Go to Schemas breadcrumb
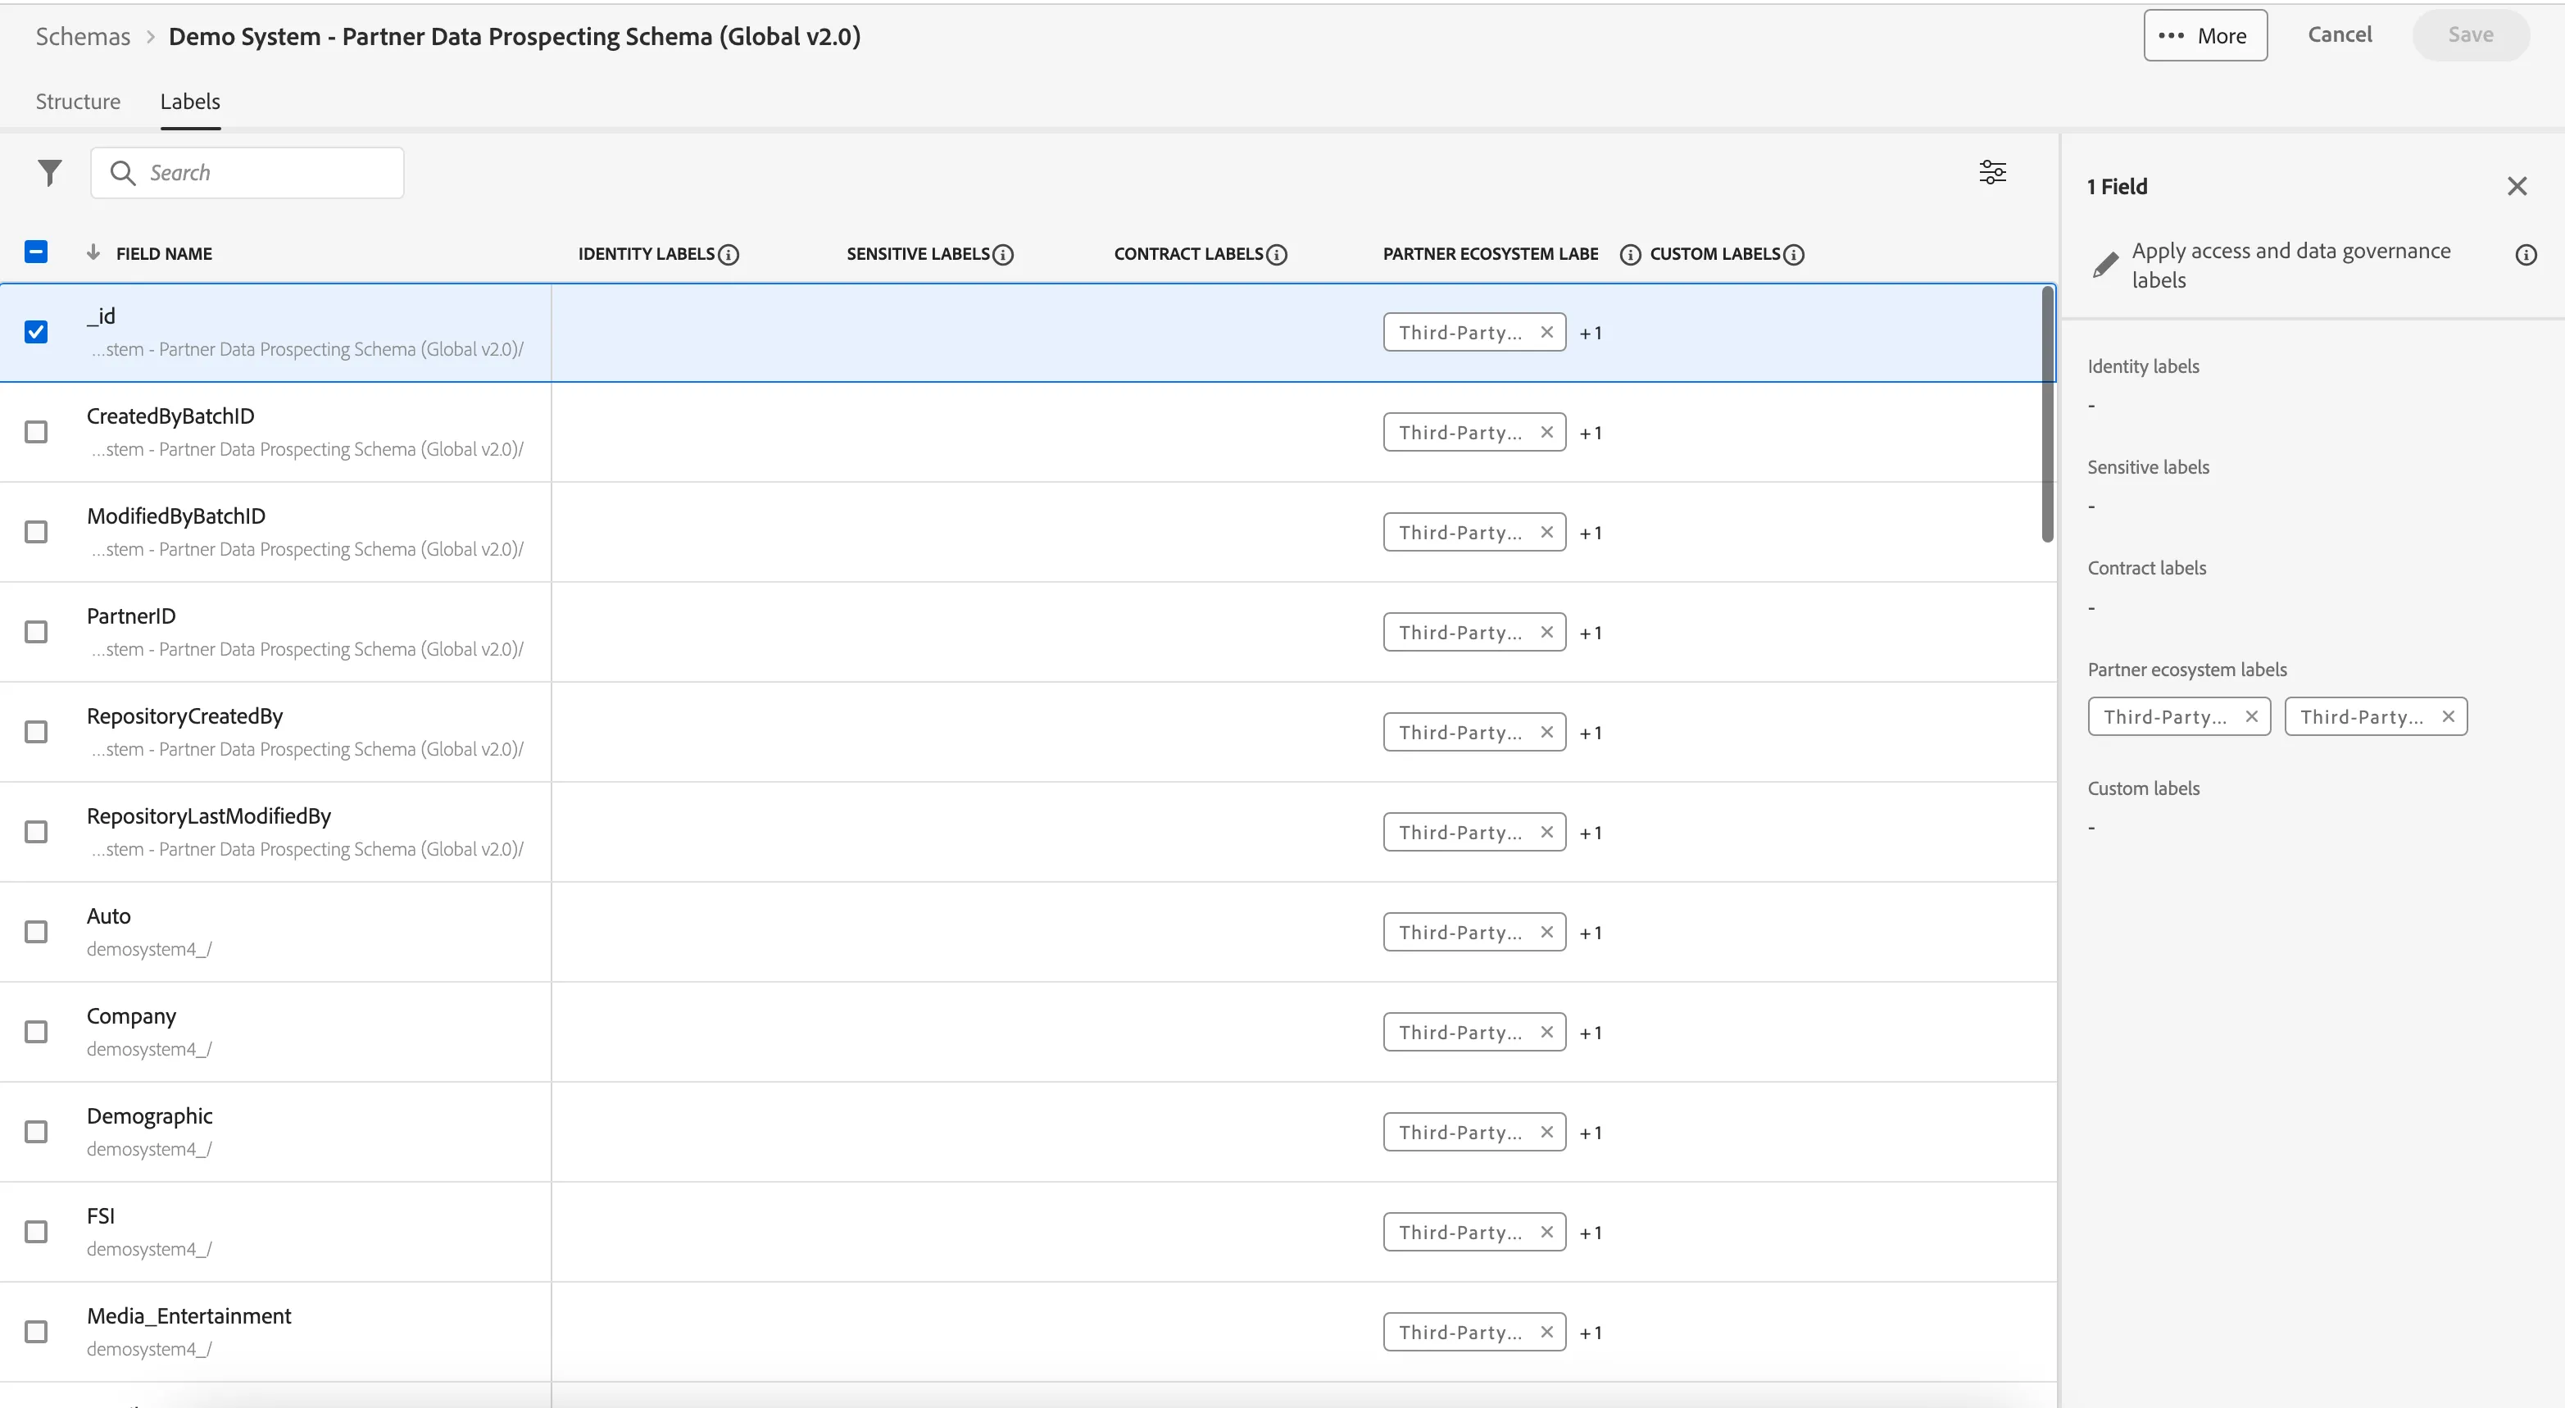Screen dimensions: 2565x1408 point(83,37)
